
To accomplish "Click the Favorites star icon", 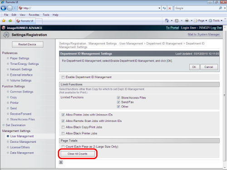I will [4, 21].
